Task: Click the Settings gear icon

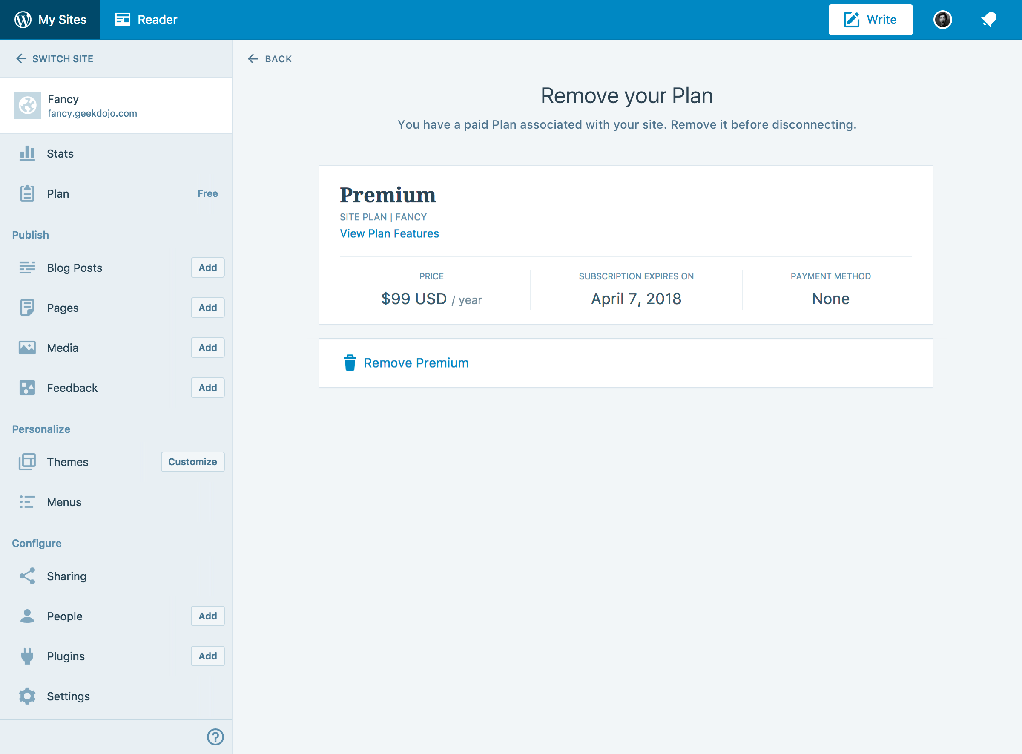Action: point(27,696)
